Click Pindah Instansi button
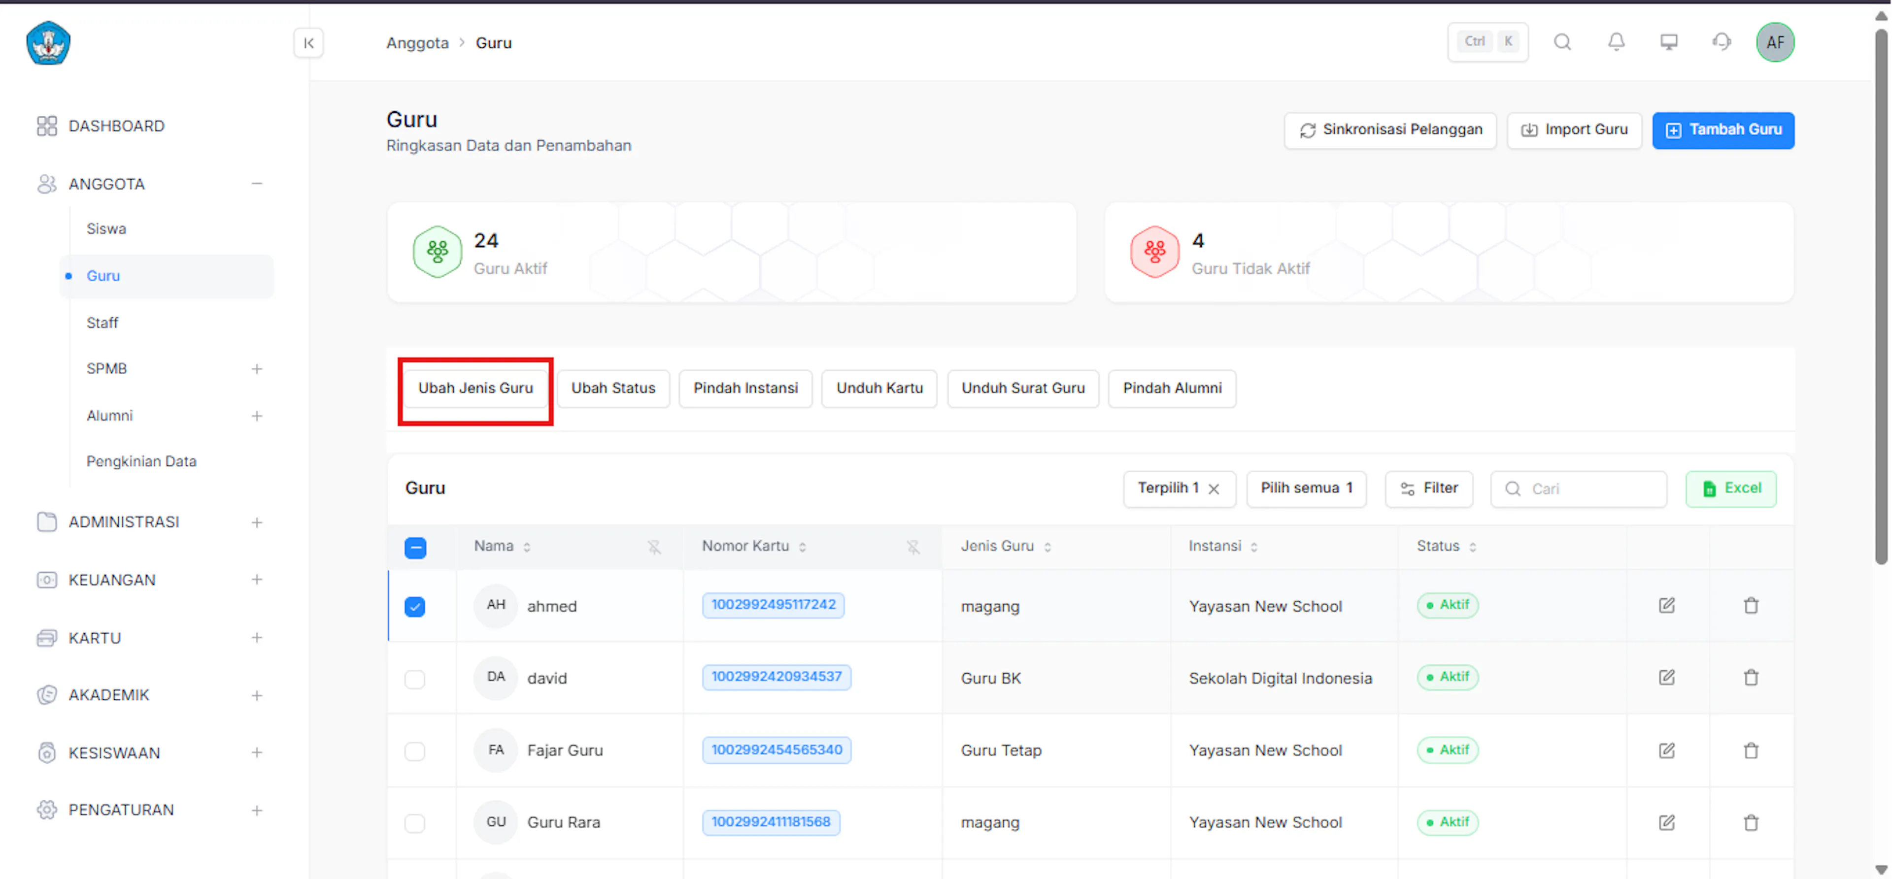Viewport: 1892px width, 879px height. pos(745,388)
